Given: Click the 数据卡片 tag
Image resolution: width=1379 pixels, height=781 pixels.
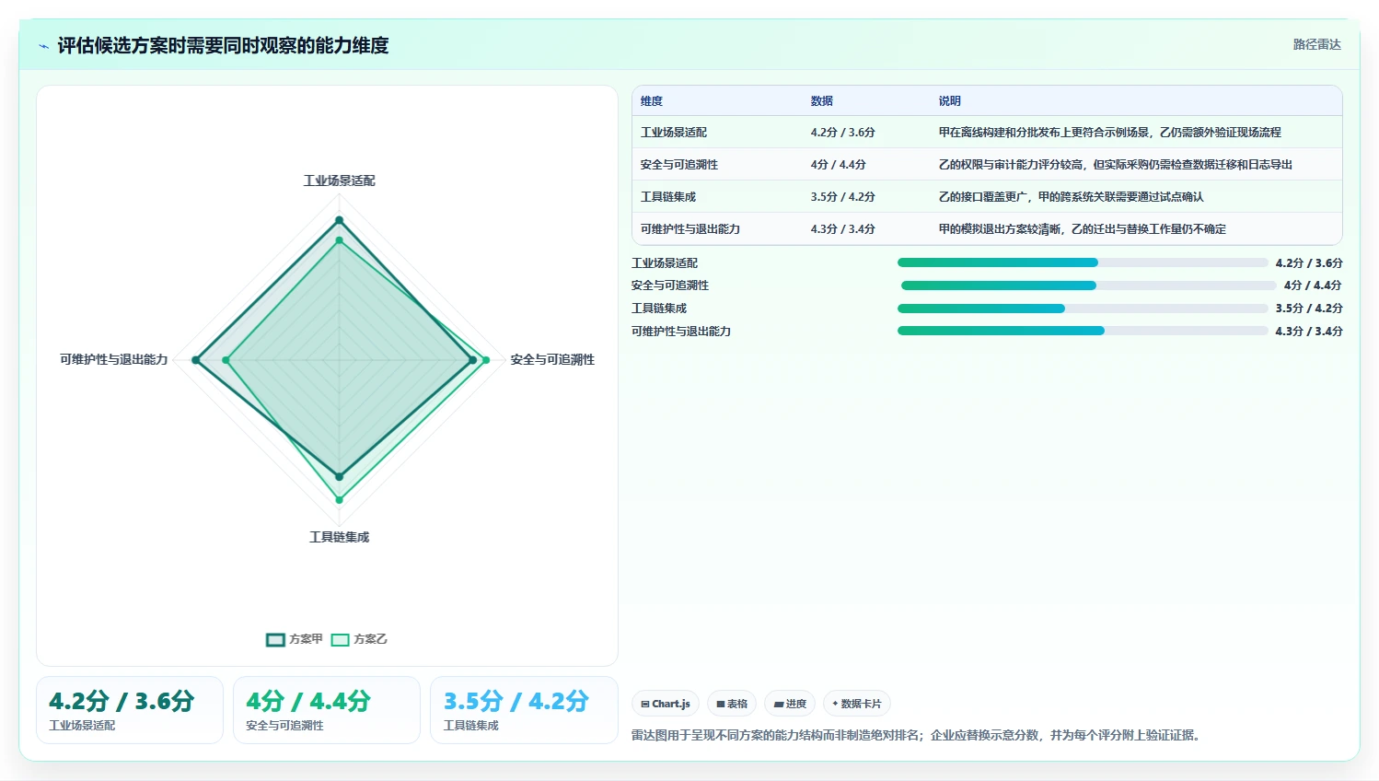Looking at the screenshot, I should tap(857, 704).
